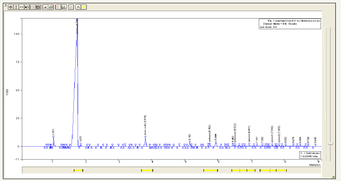Click the 100 tick on the Volts axis
Viewport: 341px width, 181px height.
(x=17, y=34)
